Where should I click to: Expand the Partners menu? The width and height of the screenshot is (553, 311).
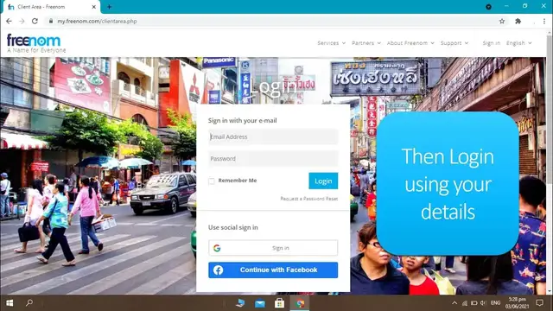pyautogui.click(x=366, y=43)
